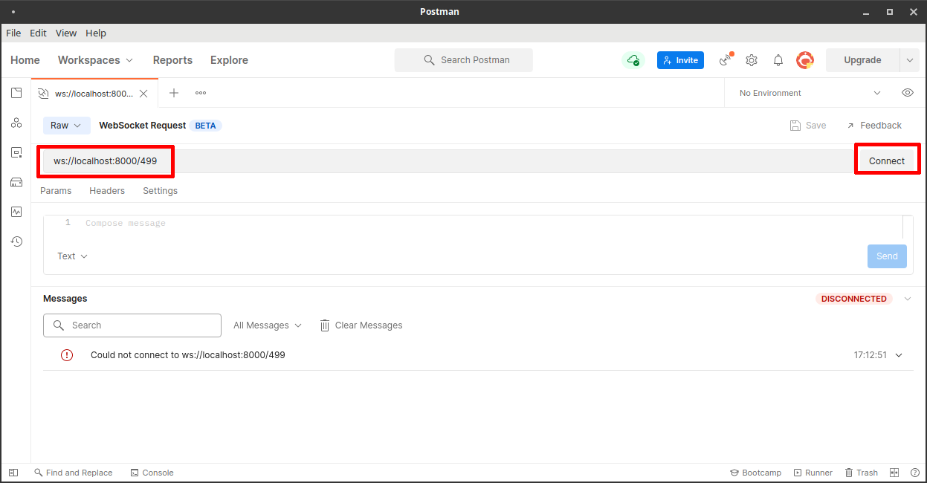Open the Runner

click(813, 473)
